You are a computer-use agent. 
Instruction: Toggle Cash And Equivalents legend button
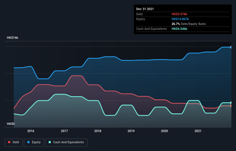66,142
